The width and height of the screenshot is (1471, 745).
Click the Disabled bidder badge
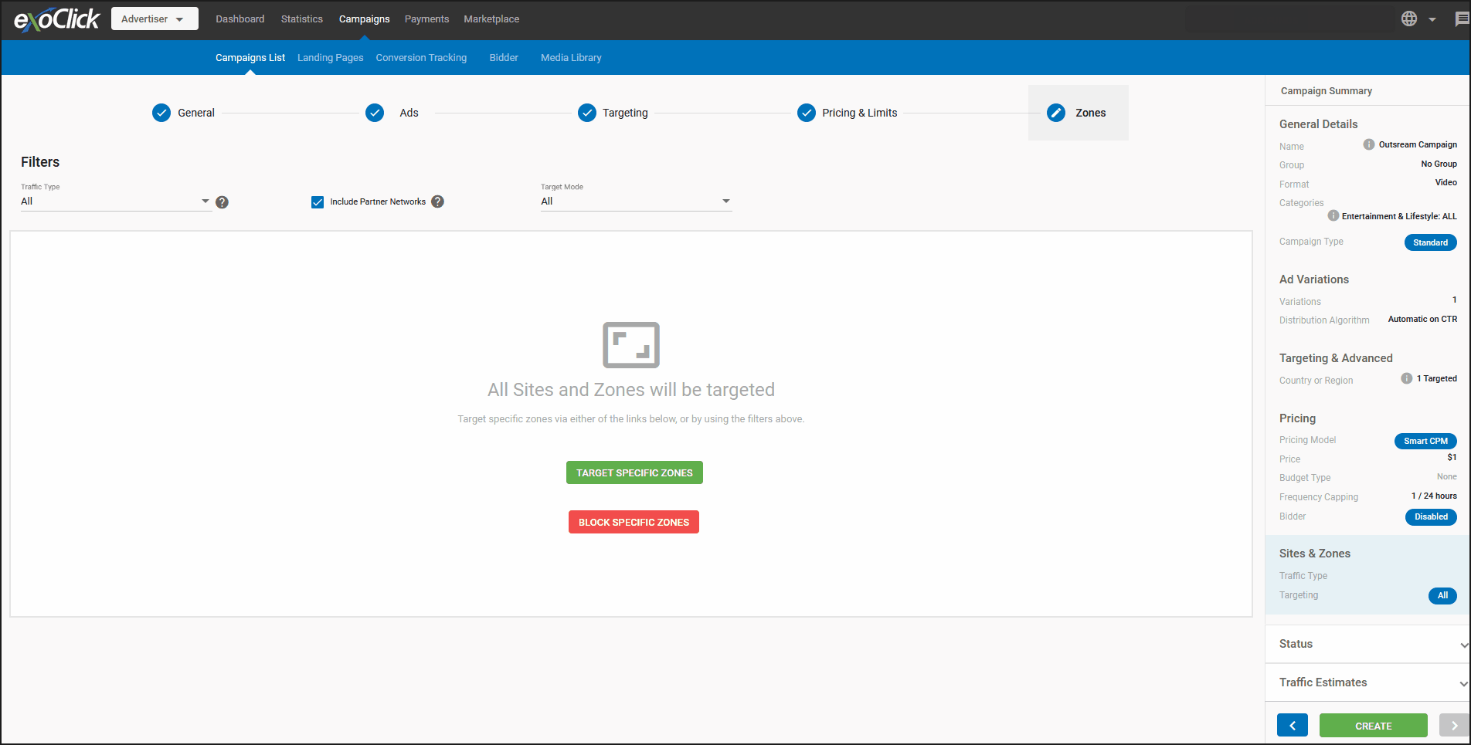[1432, 516]
